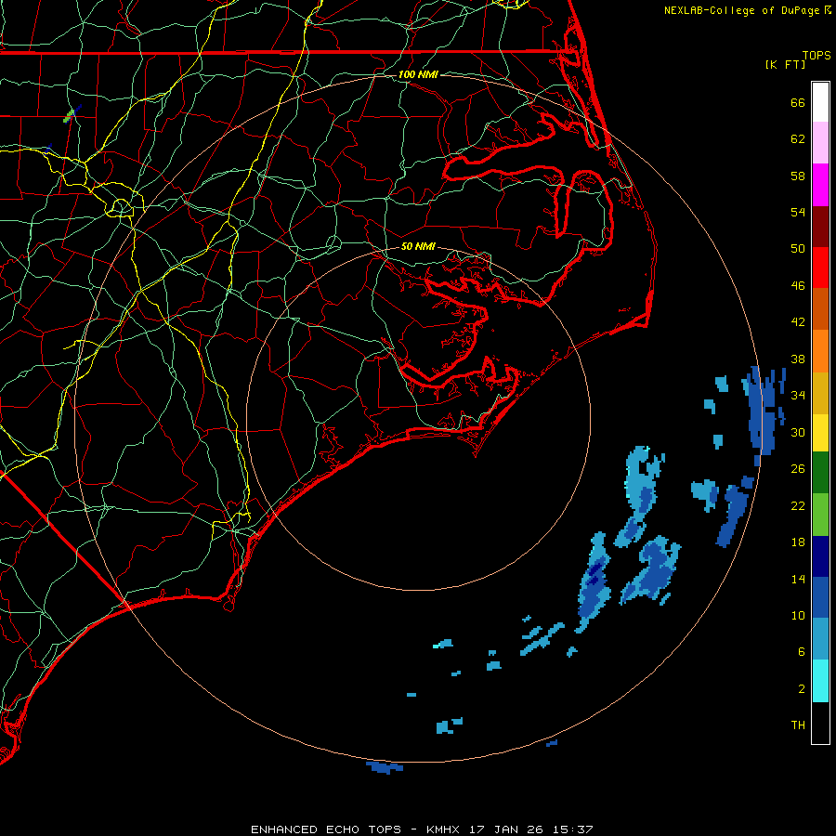The width and height of the screenshot is (836, 836).
Task: Select the navy blue legend swatch
Action: click(x=820, y=556)
